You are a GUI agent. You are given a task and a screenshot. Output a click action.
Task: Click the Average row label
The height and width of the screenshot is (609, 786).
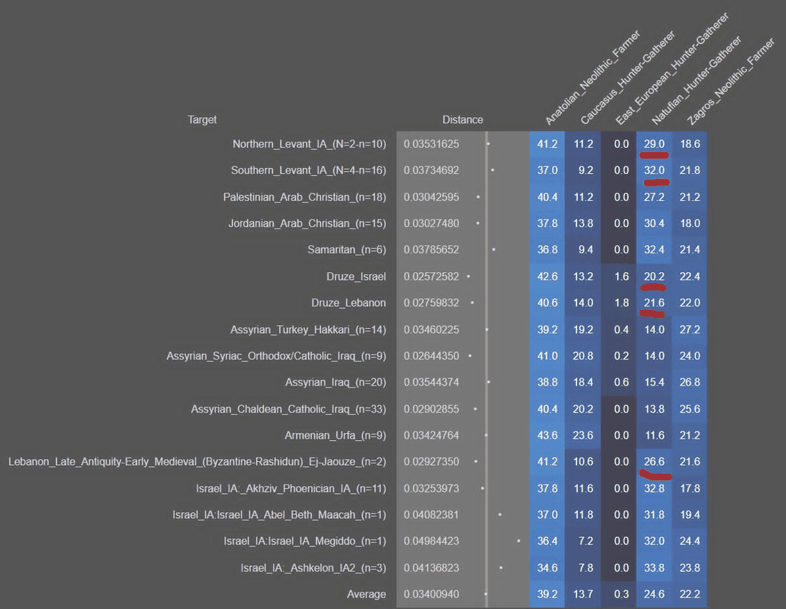pos(366,594)
